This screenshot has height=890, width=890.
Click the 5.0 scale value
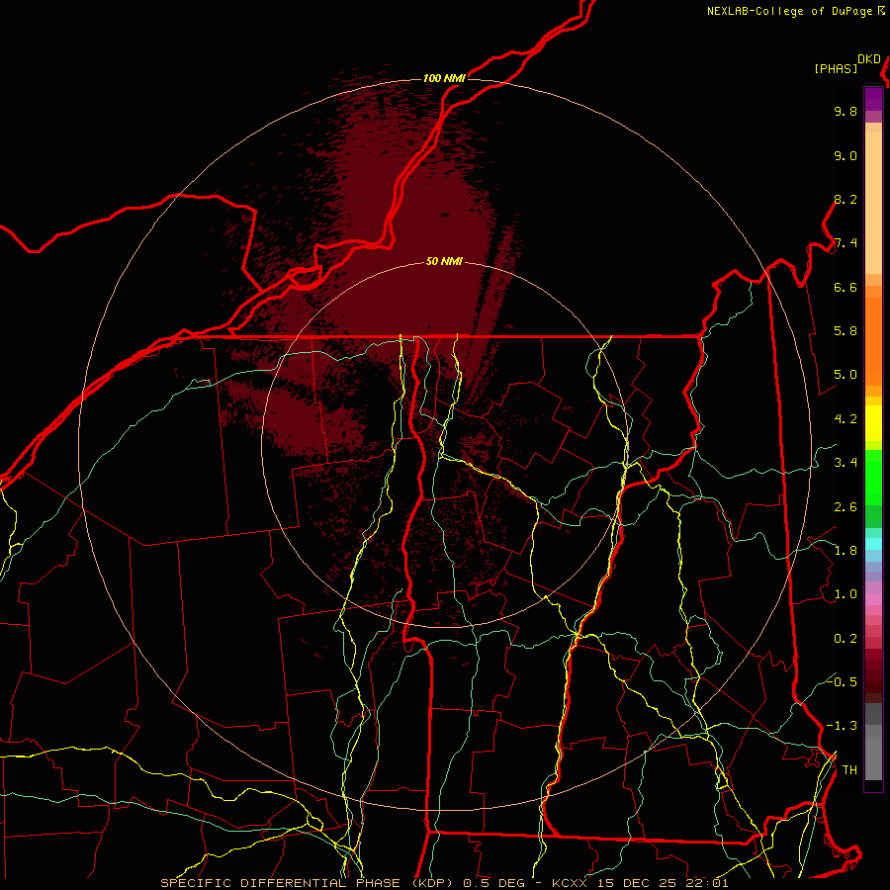[845, 375]
